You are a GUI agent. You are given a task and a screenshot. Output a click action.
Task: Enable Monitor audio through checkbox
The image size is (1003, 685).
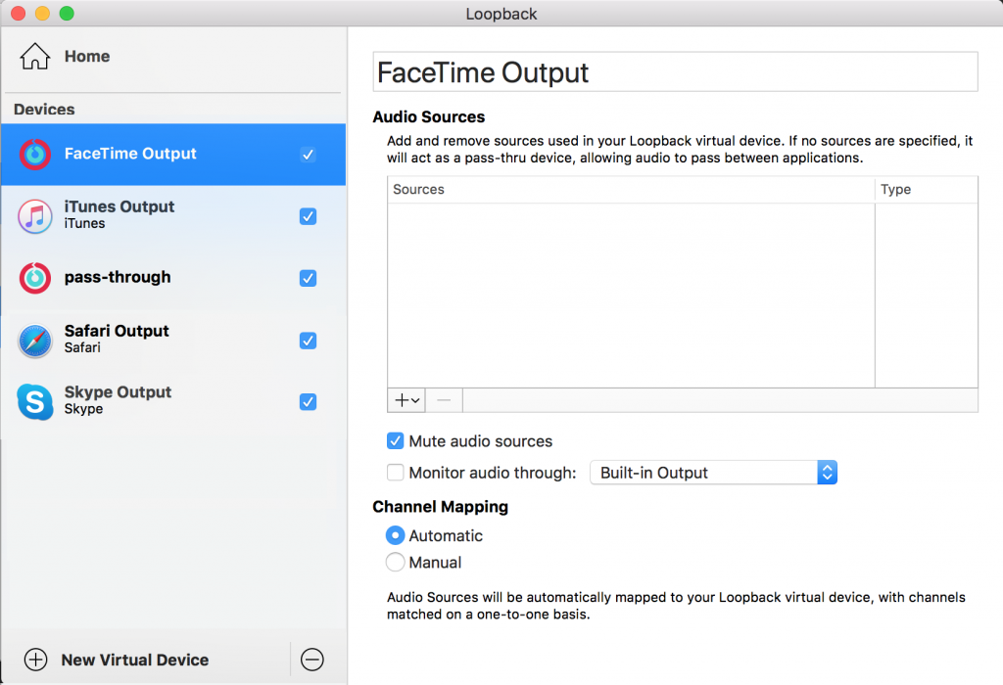click(x=396, y=473)
